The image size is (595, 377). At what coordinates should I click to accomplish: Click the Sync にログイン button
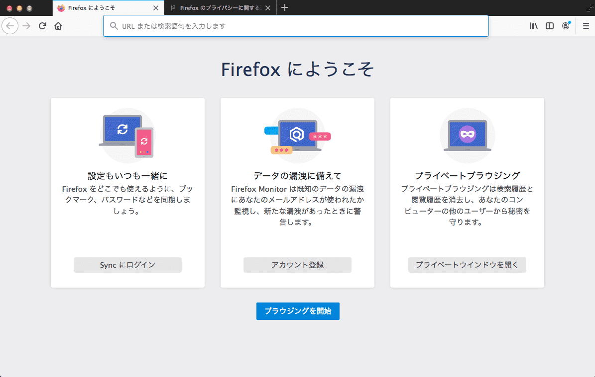[x=127, y=265]
